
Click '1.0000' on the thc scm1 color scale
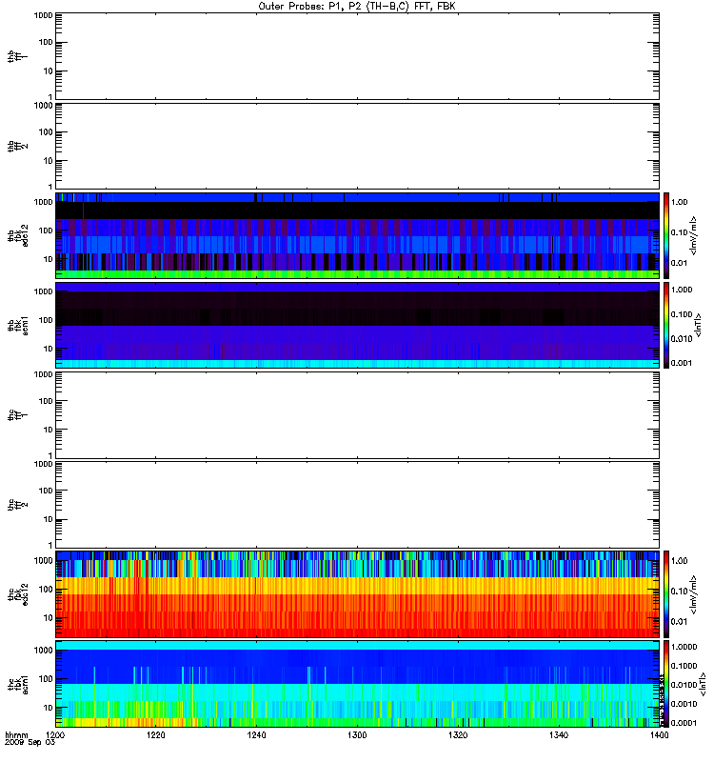click(x=684, y=647)
